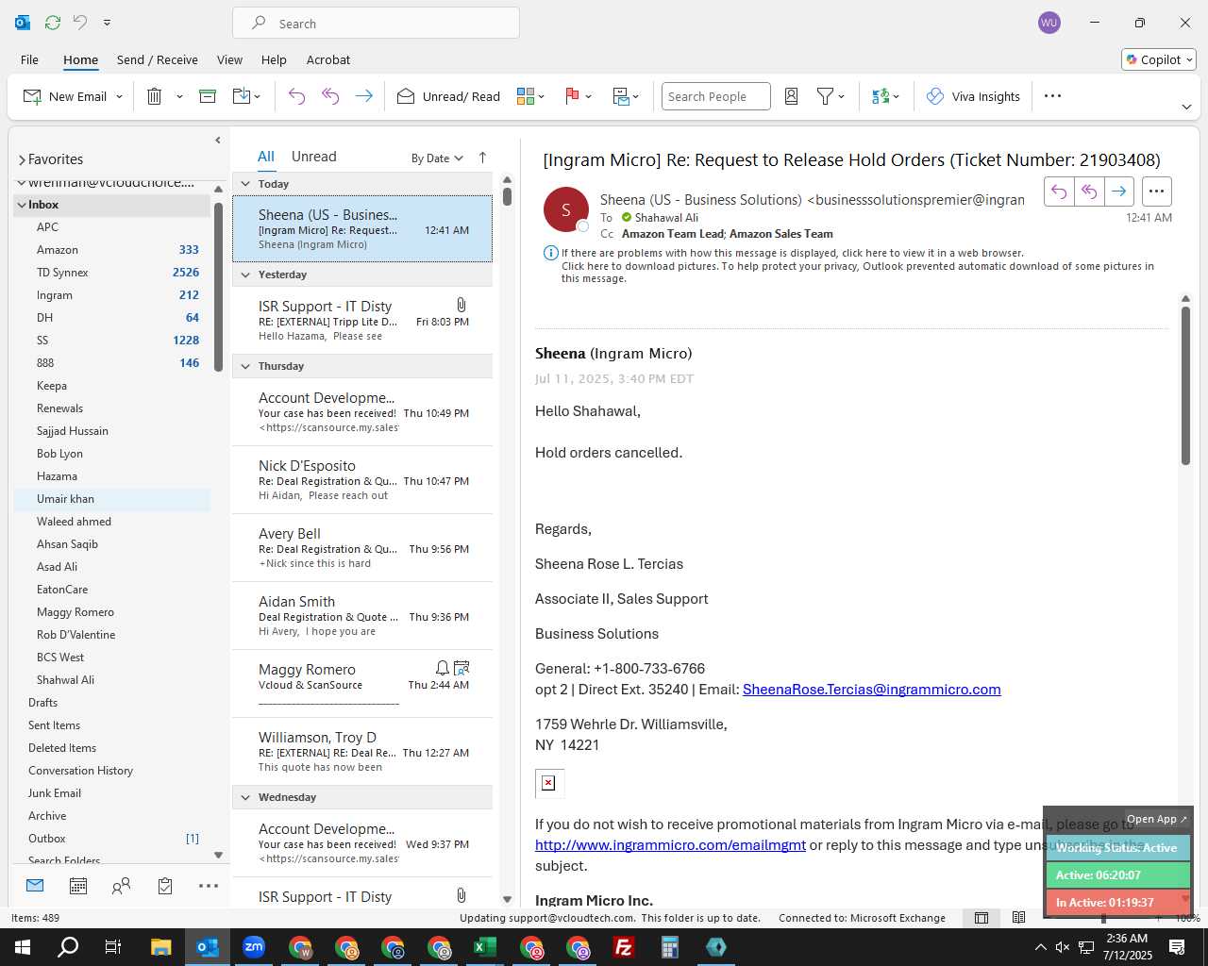Viewport: 1208px width, 966px height.
Task: Click more navigation options ellipsis
Action: (x=209, y=886)
